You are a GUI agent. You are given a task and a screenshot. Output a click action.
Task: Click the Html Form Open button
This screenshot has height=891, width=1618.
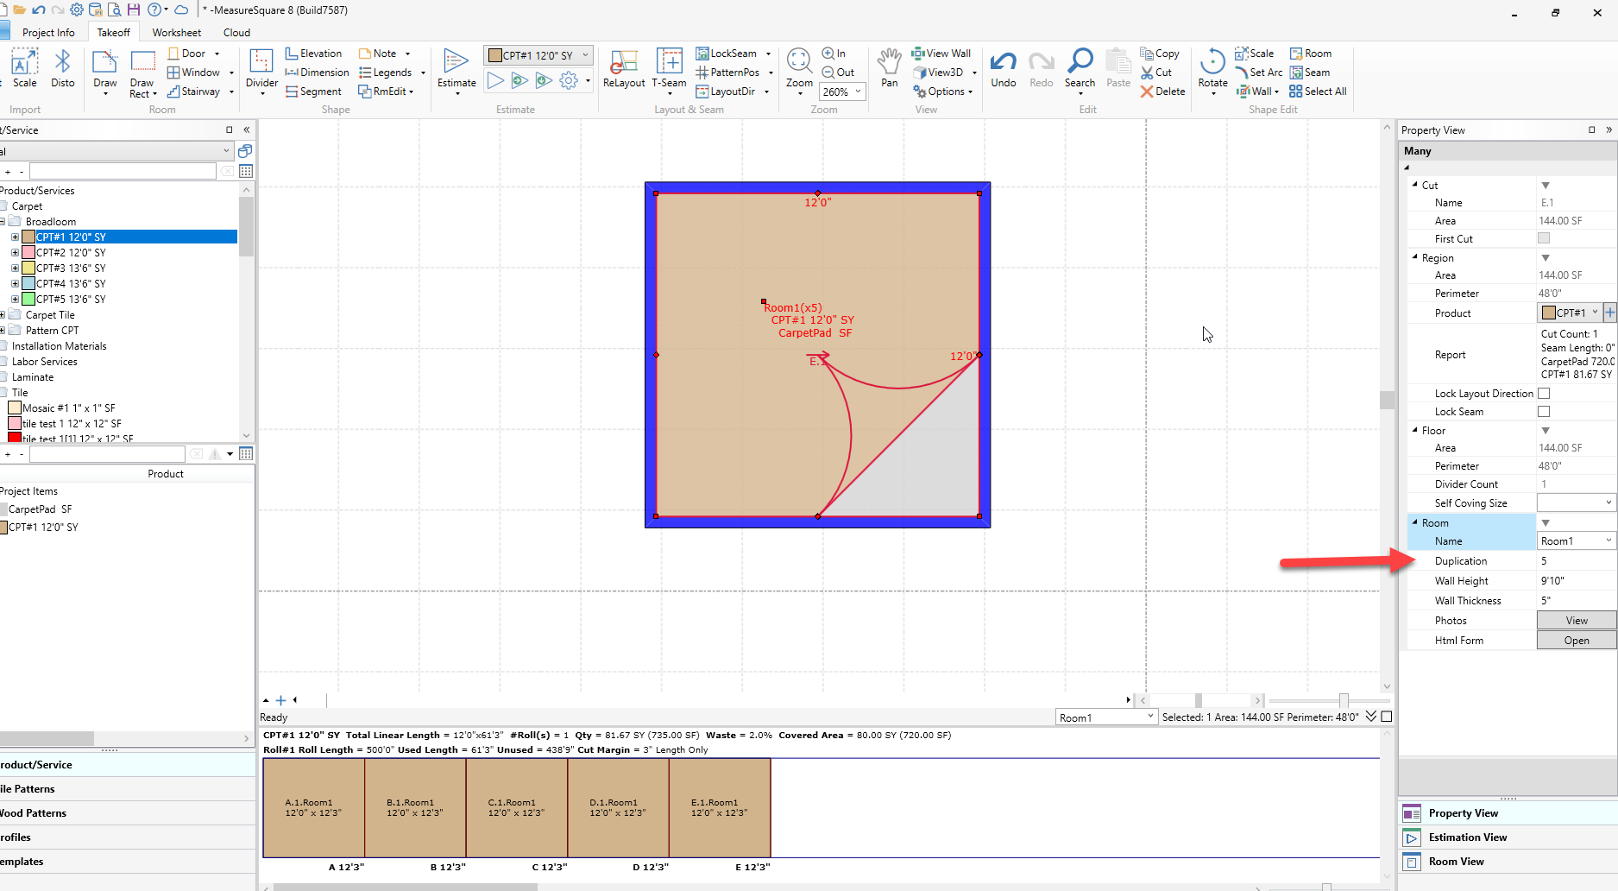tap(1576, 641)
